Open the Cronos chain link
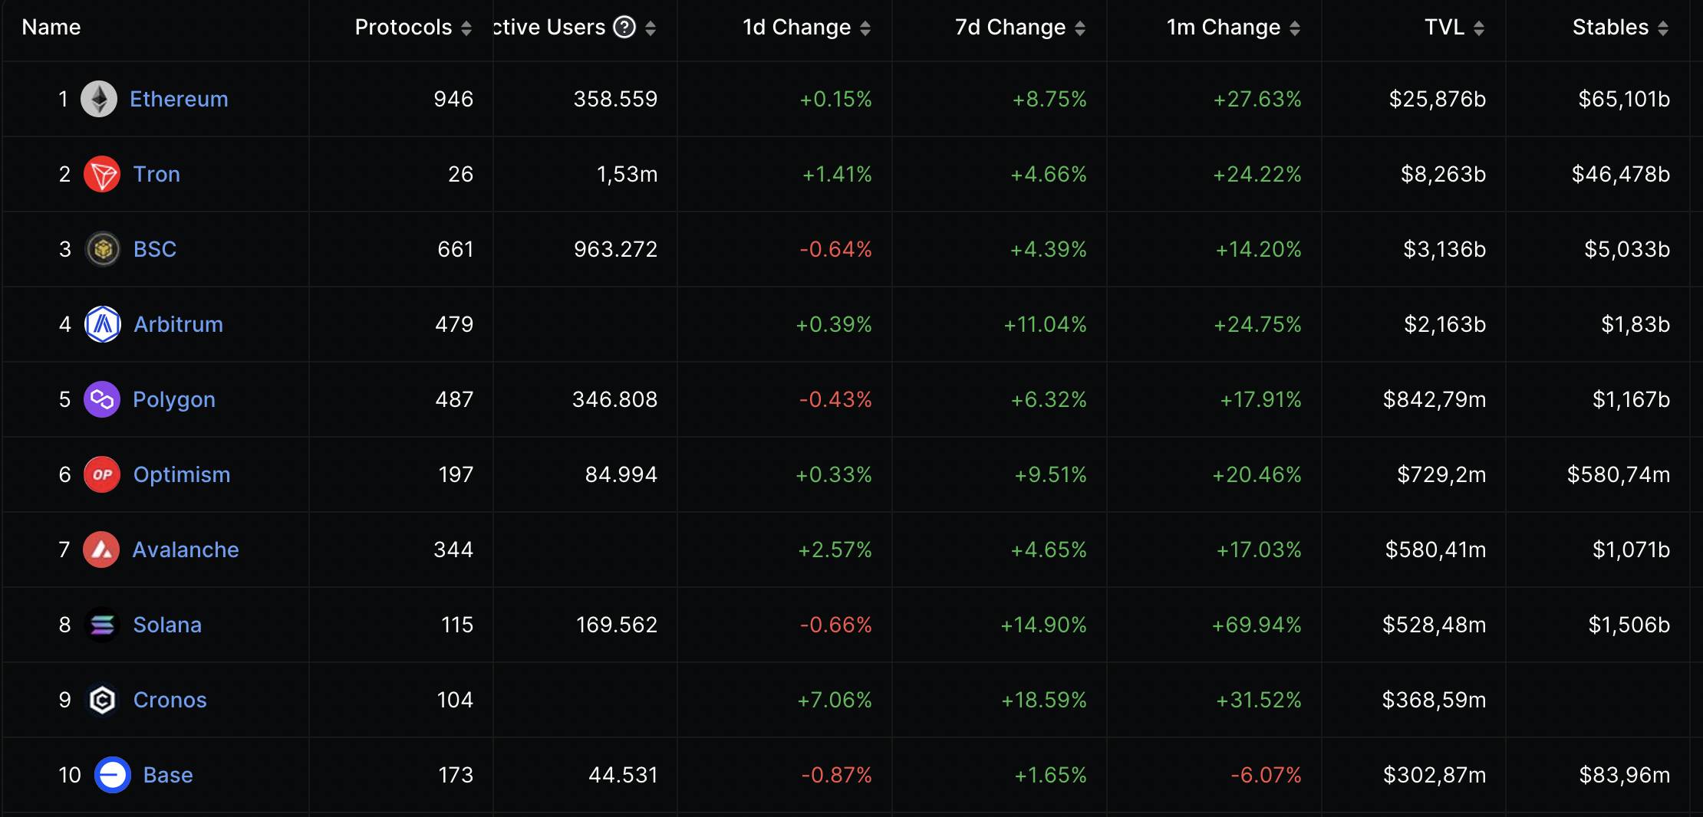 click(170, 700)
